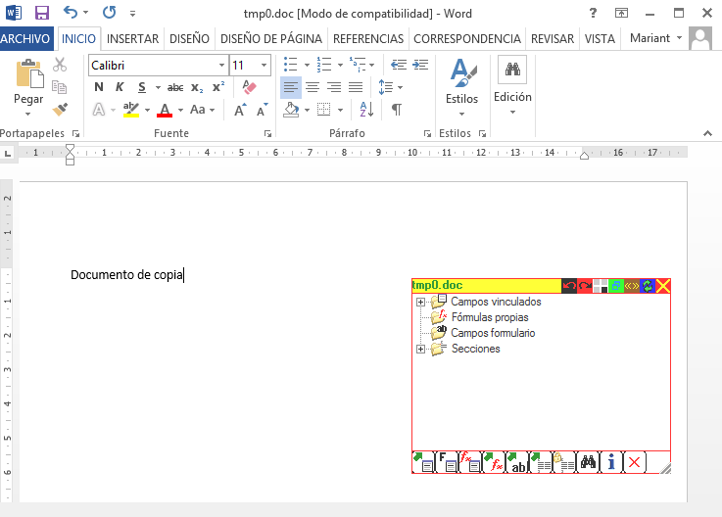Decrease paragraph indent
Viewport: 722px width, 517px height.
coord(399,65)
